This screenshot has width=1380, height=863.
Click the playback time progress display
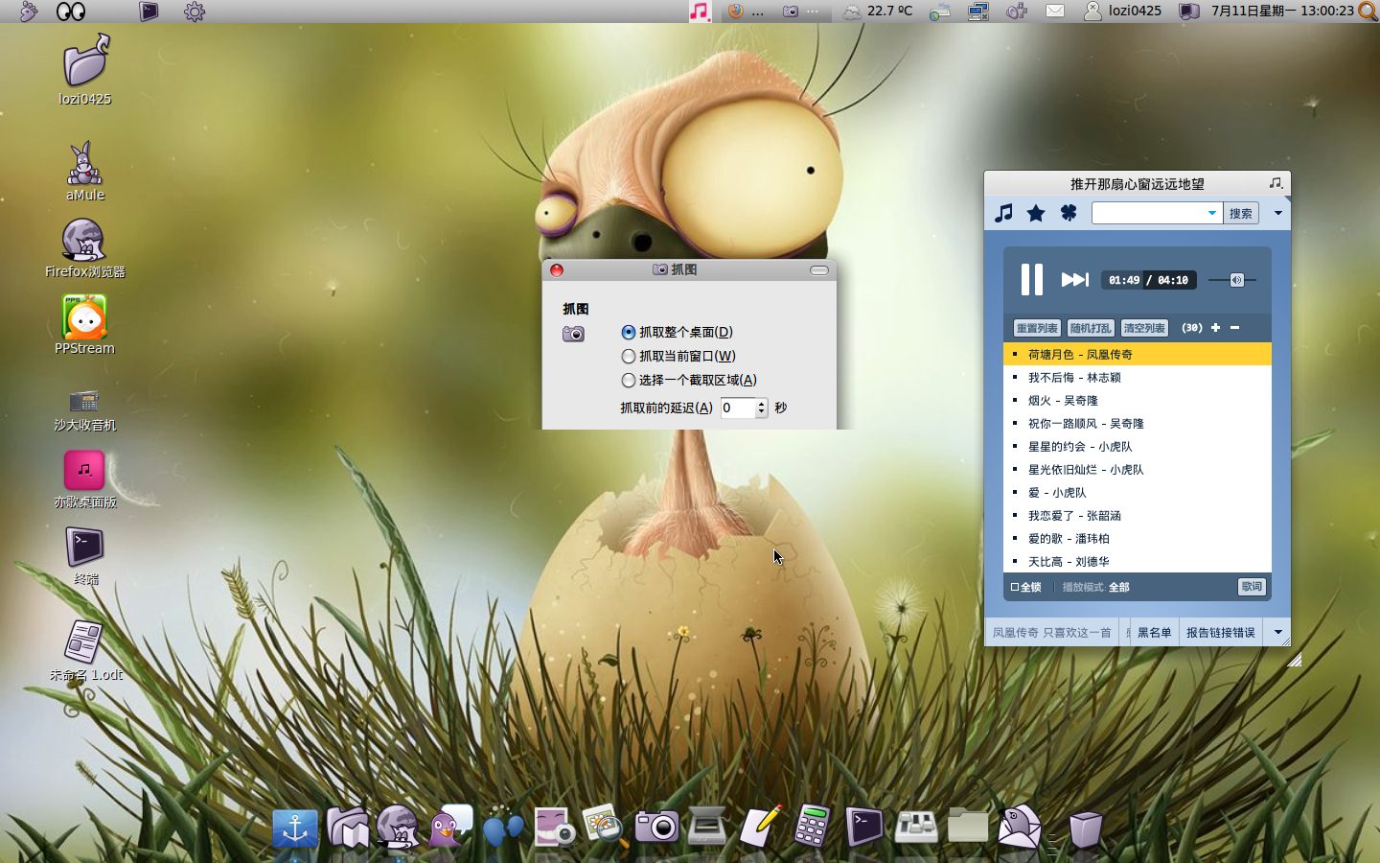1148,280
